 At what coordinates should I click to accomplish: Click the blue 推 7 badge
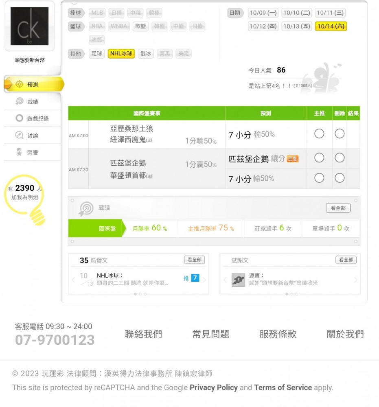click(x=192, y=278)
